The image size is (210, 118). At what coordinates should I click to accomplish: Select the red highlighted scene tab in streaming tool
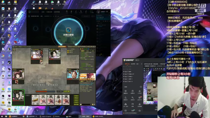[127, 64]
